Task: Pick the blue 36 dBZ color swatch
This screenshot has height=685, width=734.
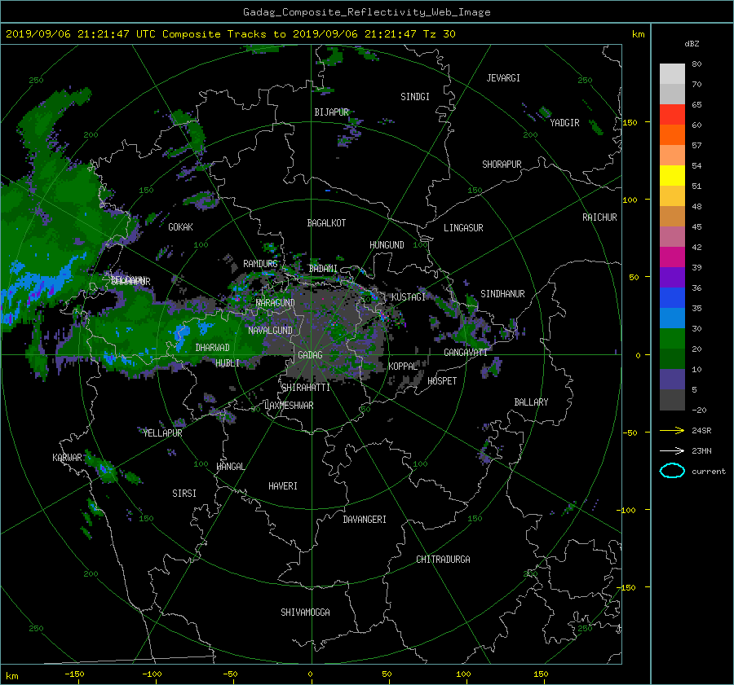Action: [x=672, y=297]
